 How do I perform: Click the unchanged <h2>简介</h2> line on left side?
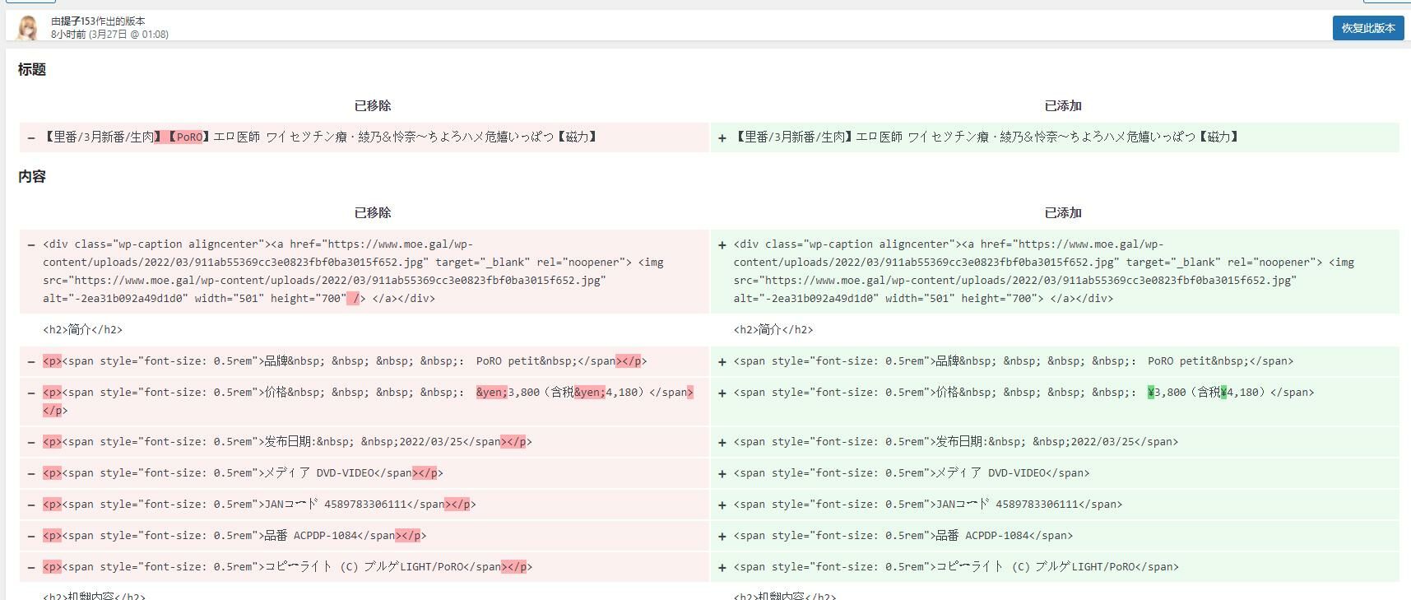tap(82, 330)
